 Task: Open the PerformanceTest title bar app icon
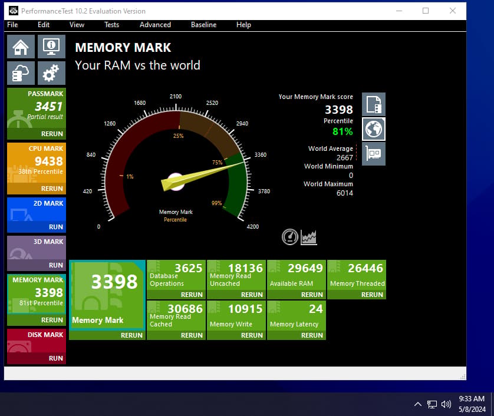[x=13, y=11]
